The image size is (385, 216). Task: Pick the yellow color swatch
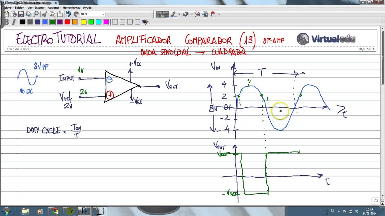tap(84, 22)
